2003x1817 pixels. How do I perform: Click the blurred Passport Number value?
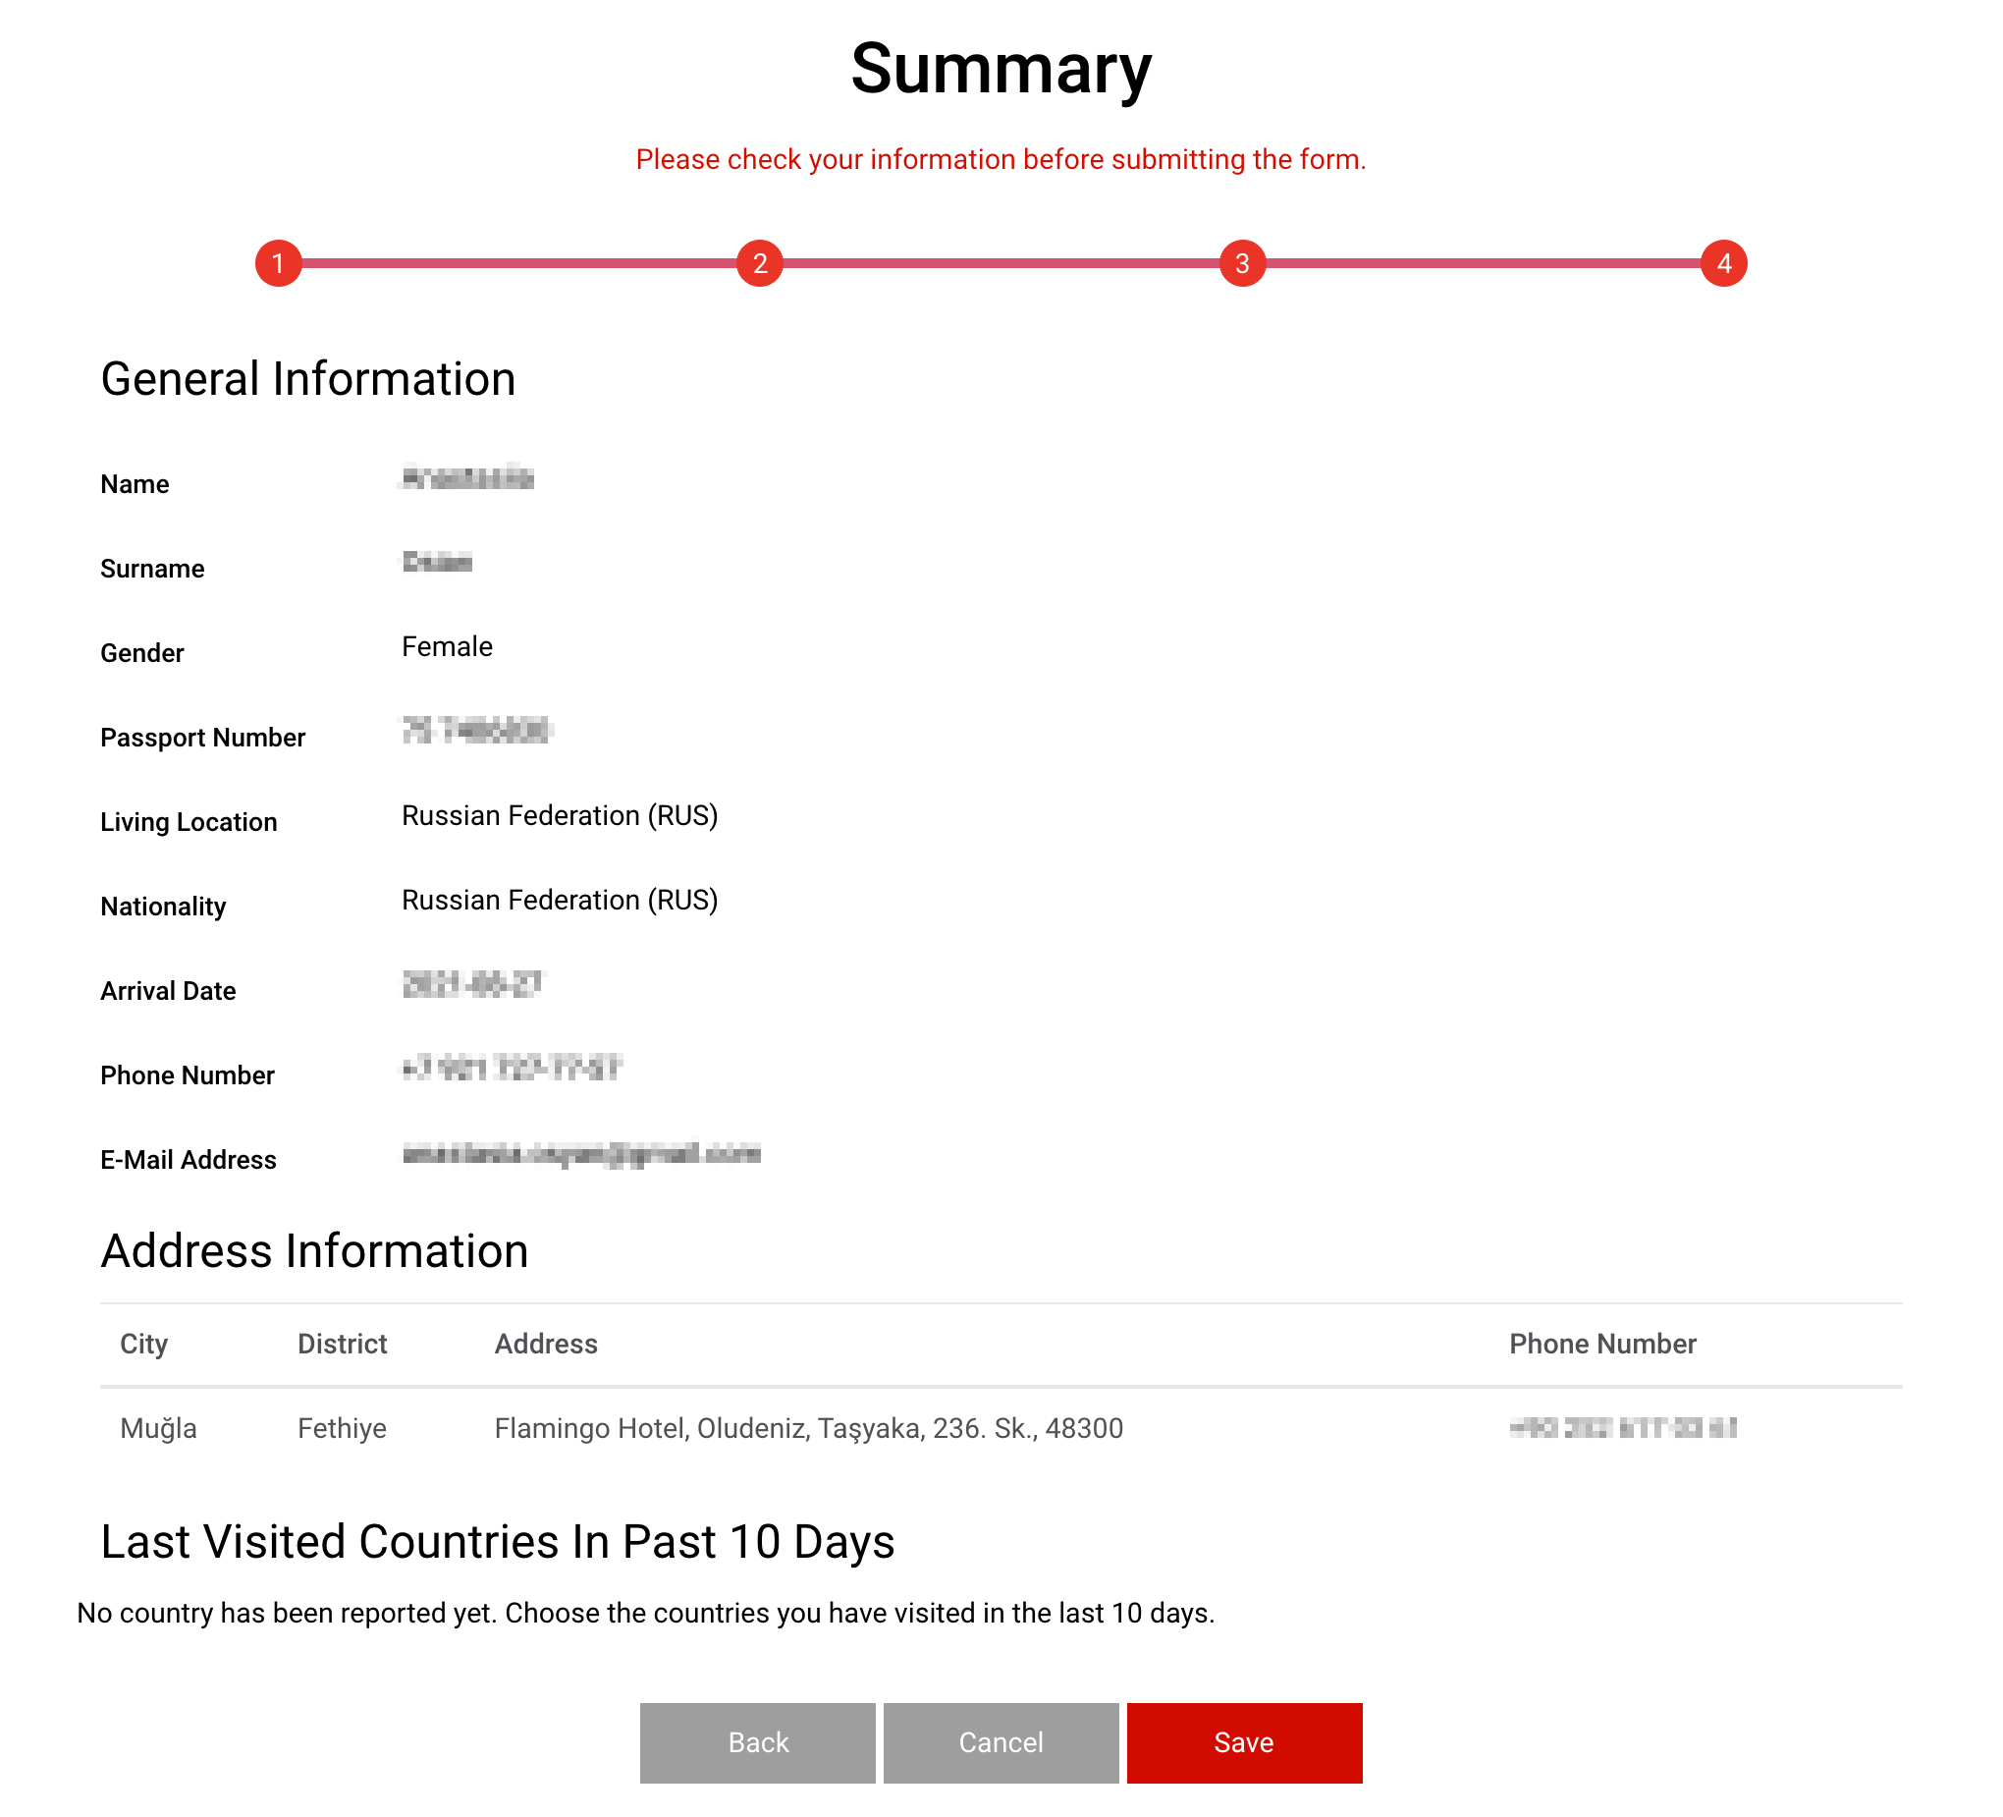476,731
